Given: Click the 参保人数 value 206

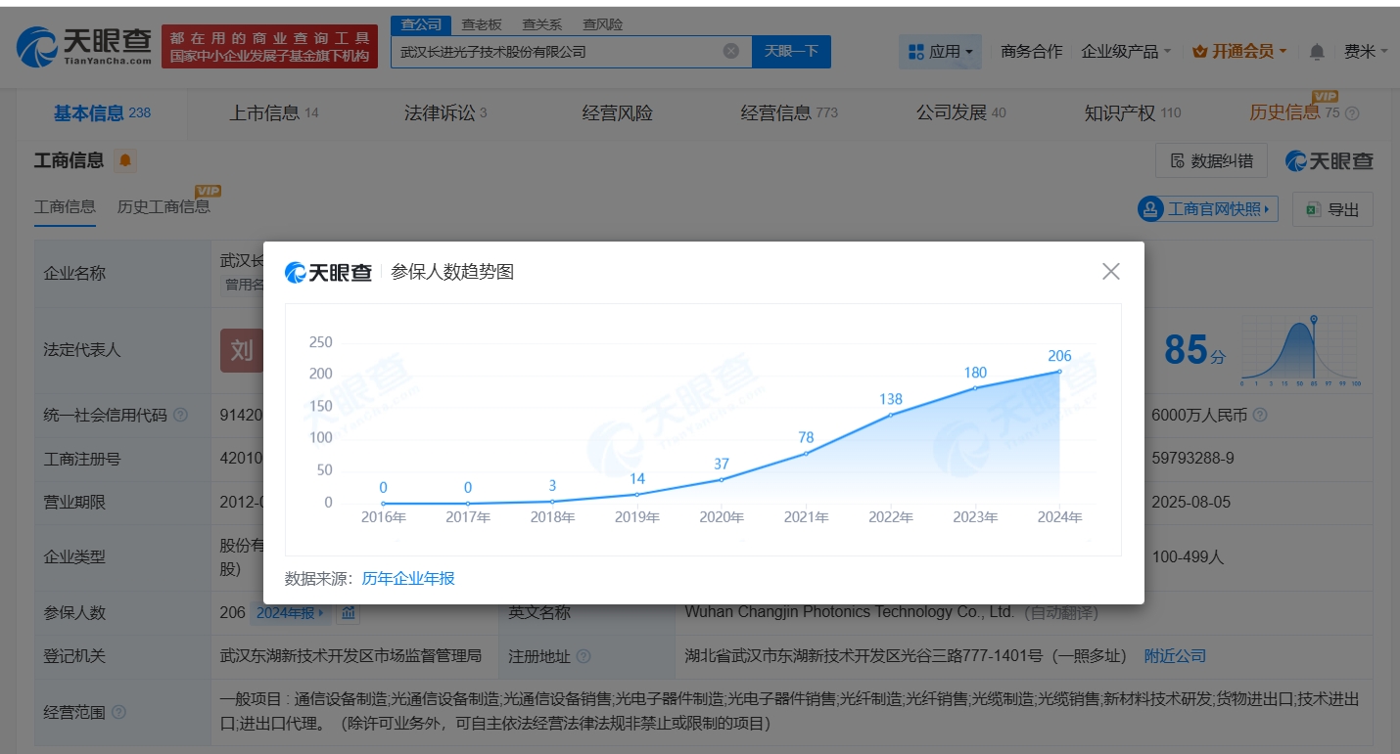Looking at the screenshot, I should tap(233, 613).
